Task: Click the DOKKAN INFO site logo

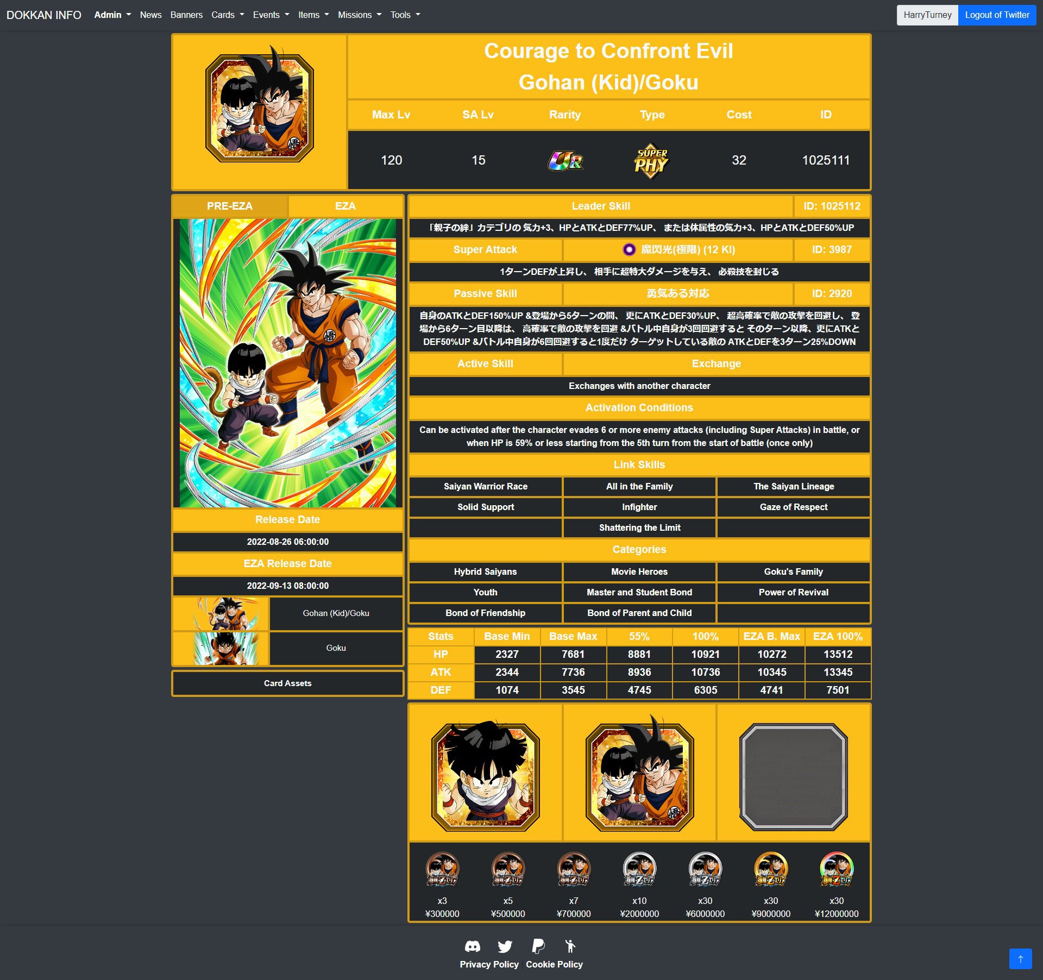Action: pos(44,15)
